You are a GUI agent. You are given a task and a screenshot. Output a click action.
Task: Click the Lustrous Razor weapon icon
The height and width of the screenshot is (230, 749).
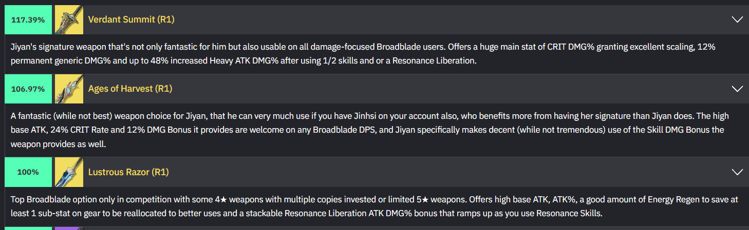click(69, 172)
